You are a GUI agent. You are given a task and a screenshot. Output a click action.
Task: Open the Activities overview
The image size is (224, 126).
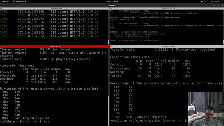click(x=5, y=1)
